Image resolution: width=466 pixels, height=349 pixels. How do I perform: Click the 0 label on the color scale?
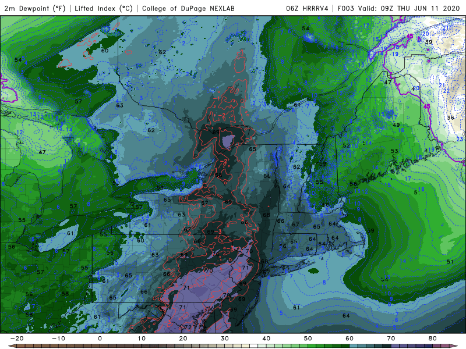[x=100, y=339]
